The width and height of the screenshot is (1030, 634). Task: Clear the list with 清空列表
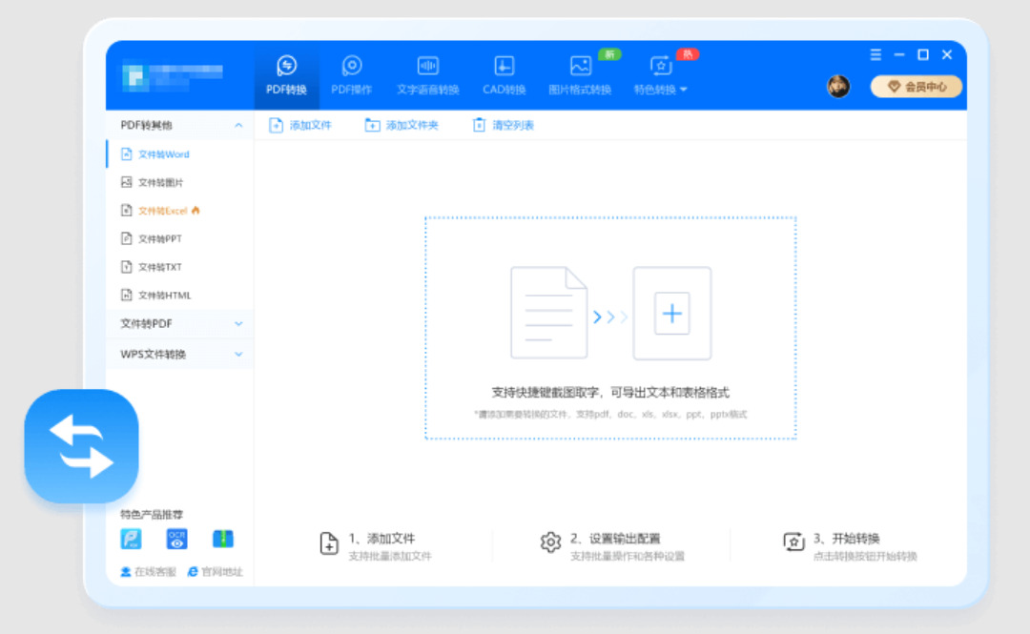click(x=504, y=125)
